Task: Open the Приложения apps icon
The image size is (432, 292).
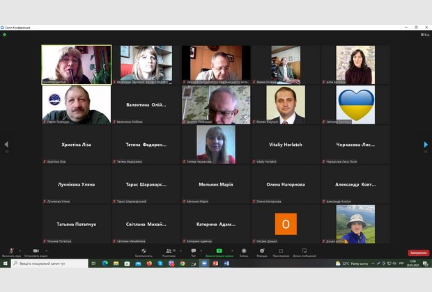Action: tap(281, 251)
